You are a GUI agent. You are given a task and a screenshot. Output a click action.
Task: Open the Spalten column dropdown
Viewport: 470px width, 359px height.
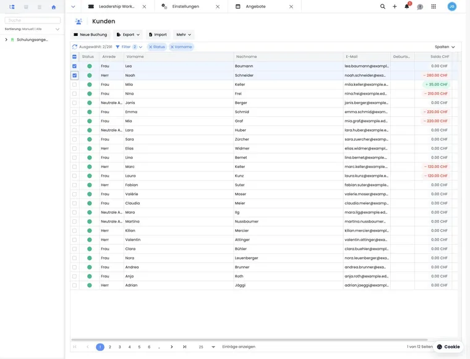(445, 47)
